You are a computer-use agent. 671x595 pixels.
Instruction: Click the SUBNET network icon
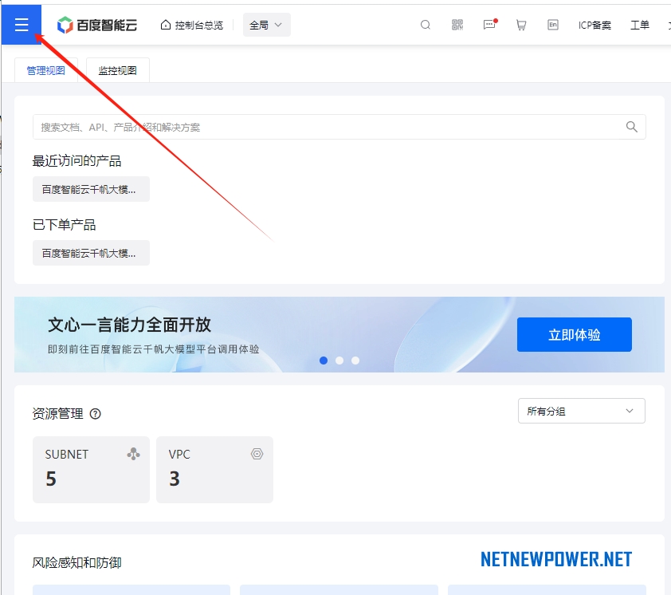click(x=134, y=454)
